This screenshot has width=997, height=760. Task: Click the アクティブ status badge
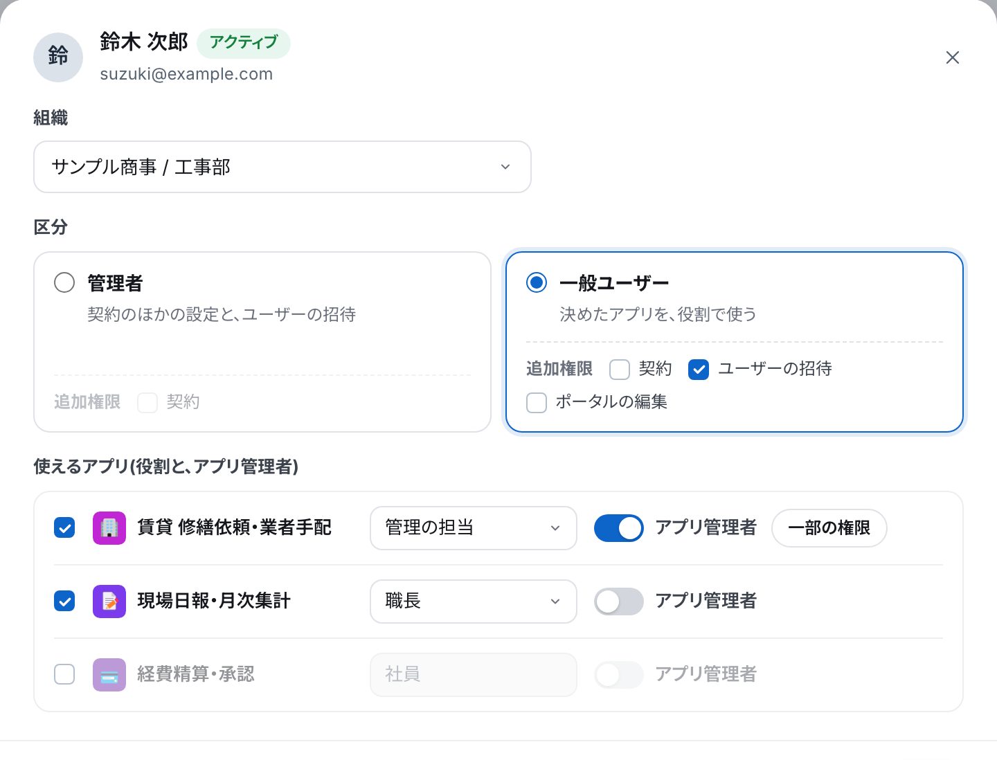pos(244,43)
